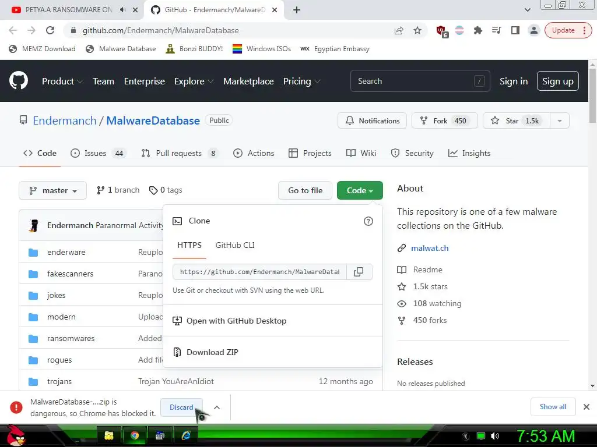Open the master branch selector
Viewport: 597px width, 447px height.
point(53,190)
